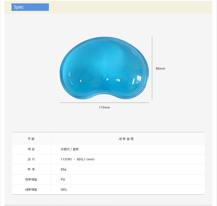Click the 색 상 row label

tap(31, 149)
